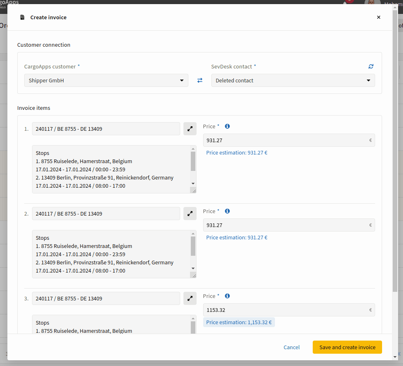
Task: Click the invoice document icon in header
Action: 22,17
